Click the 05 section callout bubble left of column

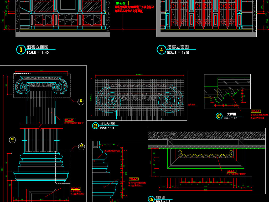(12, 139)
